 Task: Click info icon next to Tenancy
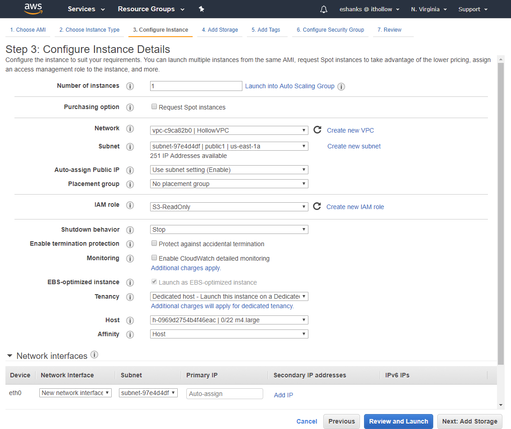coord(130,297)
